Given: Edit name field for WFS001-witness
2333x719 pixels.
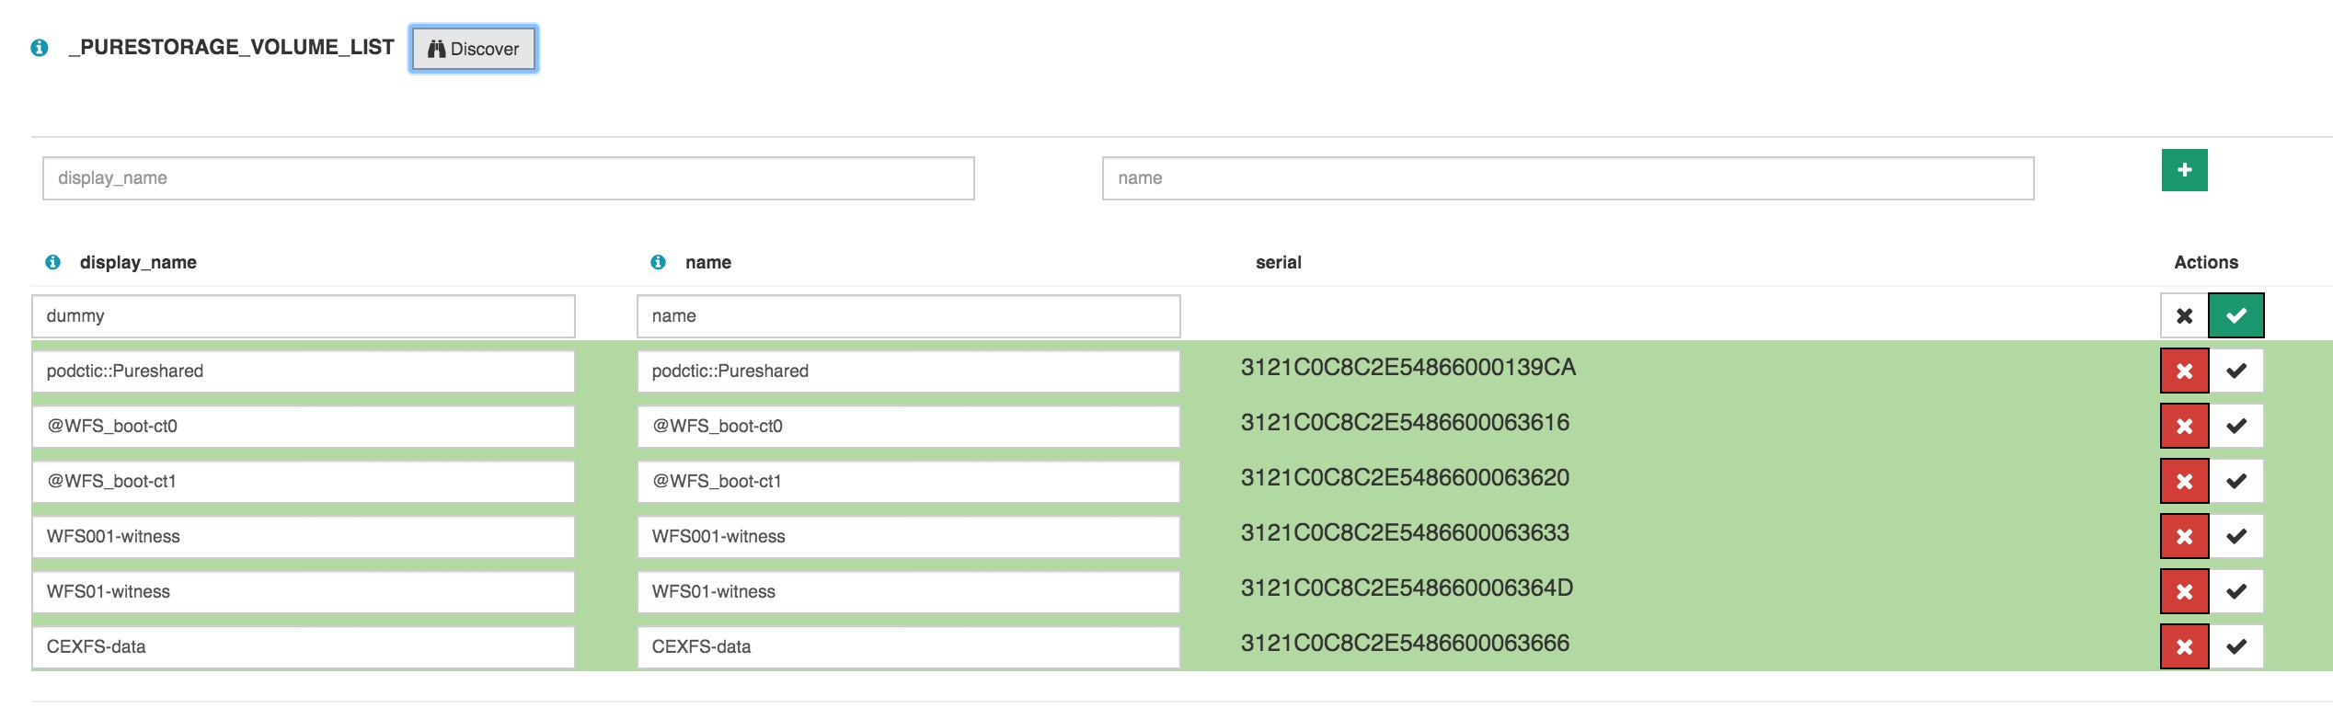Looking at the screenshot, I should click(x=909, y=537).
